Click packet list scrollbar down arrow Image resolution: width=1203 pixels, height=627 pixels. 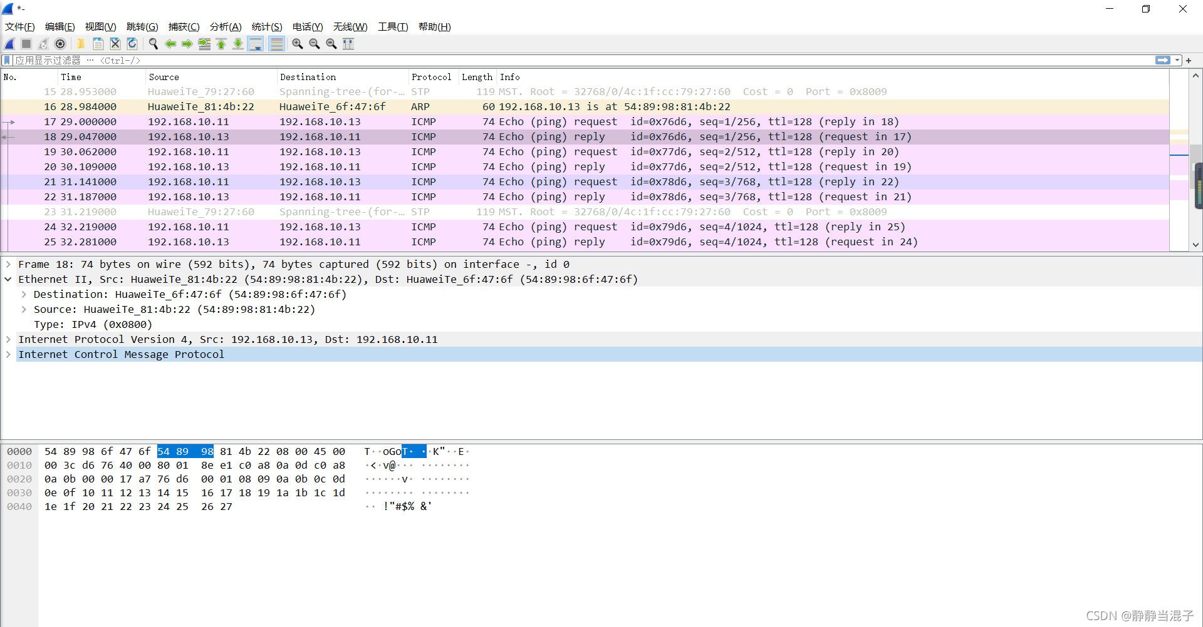(x=1195, y=245)
